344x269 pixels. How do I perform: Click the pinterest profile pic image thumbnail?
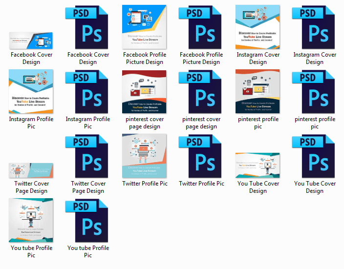click(258, 92)
